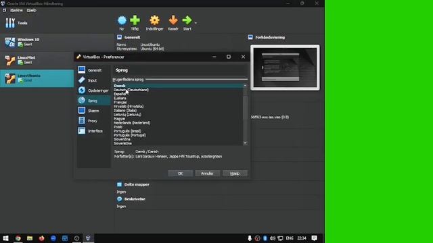This screenshot has width=433, height=243.
Task: Click the Input keyboard icon in preferences
Action: coord(81,80)
